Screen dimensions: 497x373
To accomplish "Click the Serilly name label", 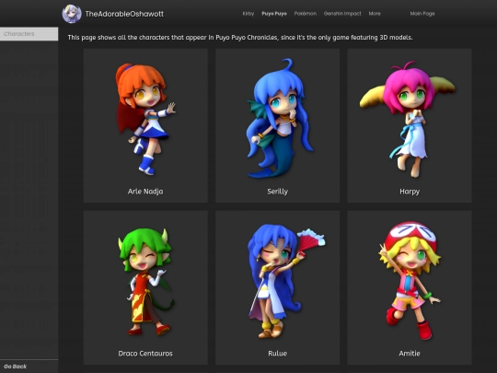I will [x=277, y=192].
